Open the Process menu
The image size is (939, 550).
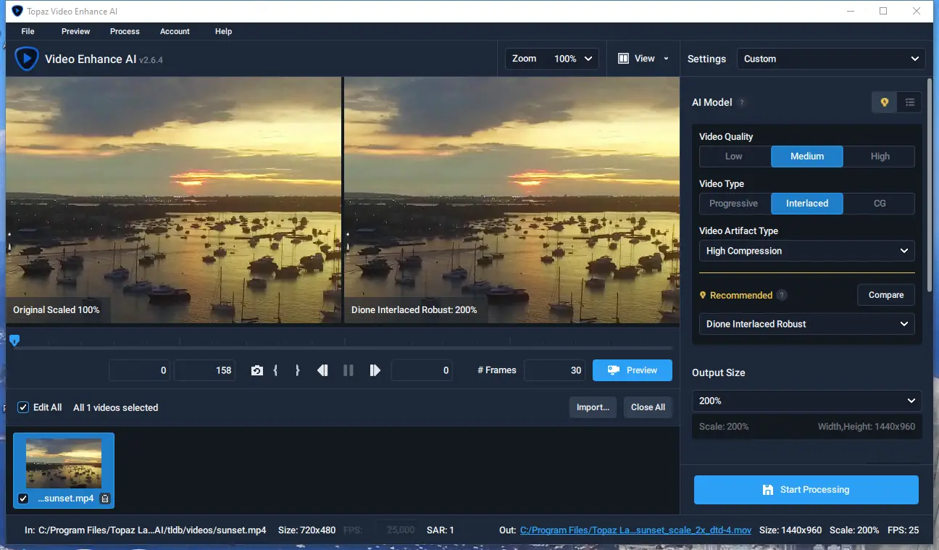[124, 31]
